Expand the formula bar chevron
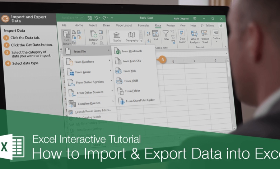Screen dimensions: 280x169 pyautogui.click(x=227, y=53)
